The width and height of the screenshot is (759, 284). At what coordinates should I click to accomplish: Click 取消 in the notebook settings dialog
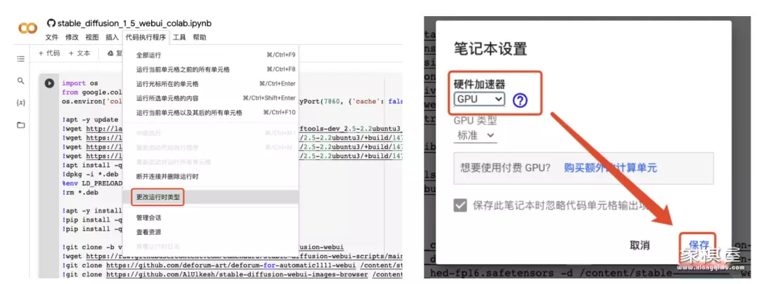[640, 245]
